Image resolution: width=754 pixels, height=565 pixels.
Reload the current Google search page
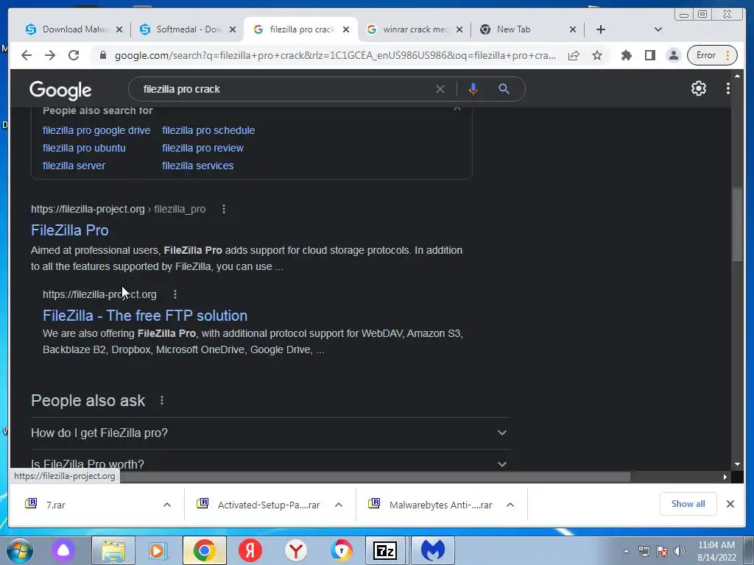[74, 55]
